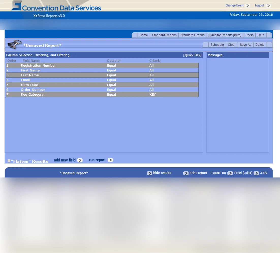Clear the current report

click(232, 45)
